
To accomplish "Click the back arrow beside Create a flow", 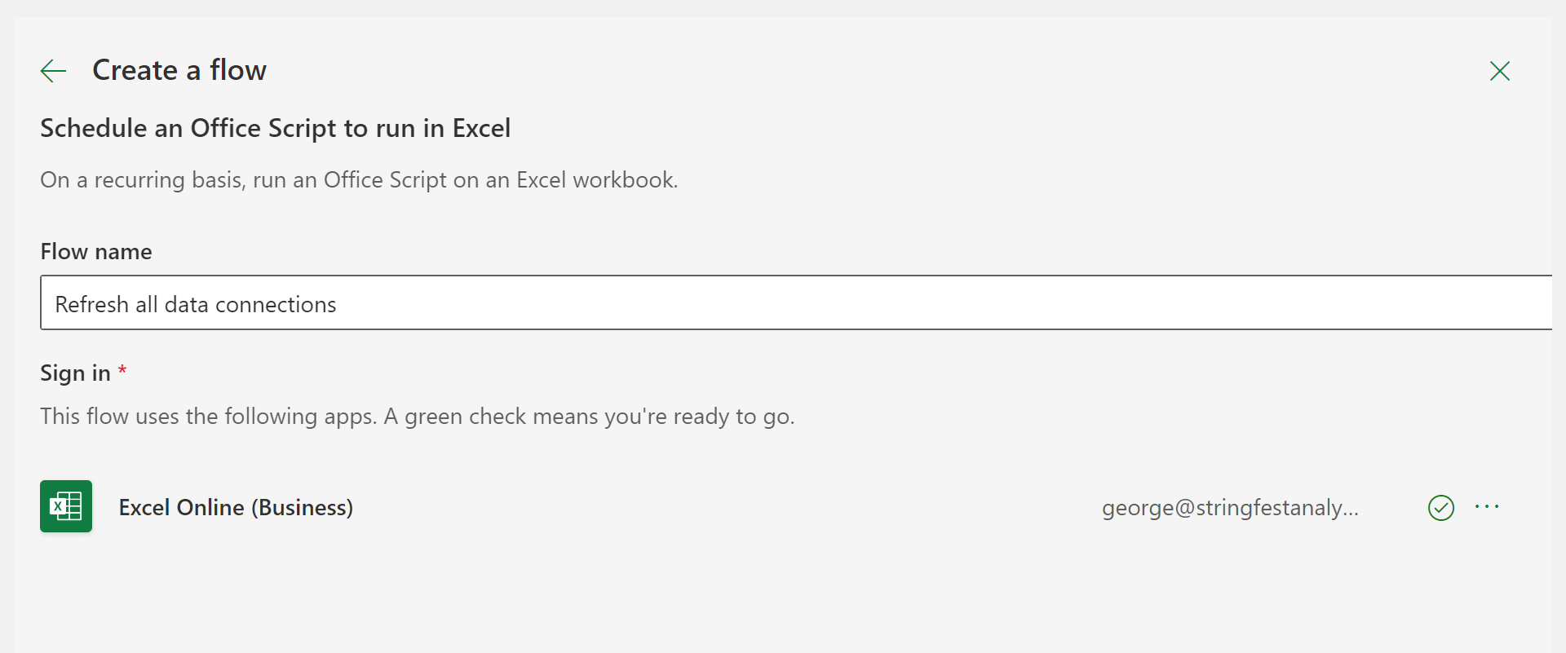I will pos(53,71).
